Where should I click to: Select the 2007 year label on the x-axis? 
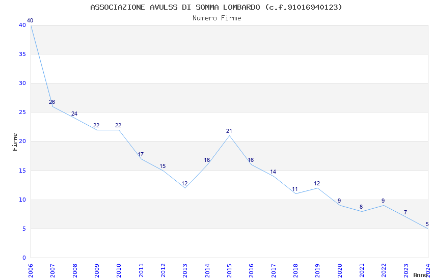[52, 271]
